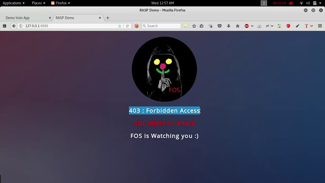Click the user profile extension icon
Image resolution: width=325 pixels, height=183 pixels.
click(x=259, y=26)
